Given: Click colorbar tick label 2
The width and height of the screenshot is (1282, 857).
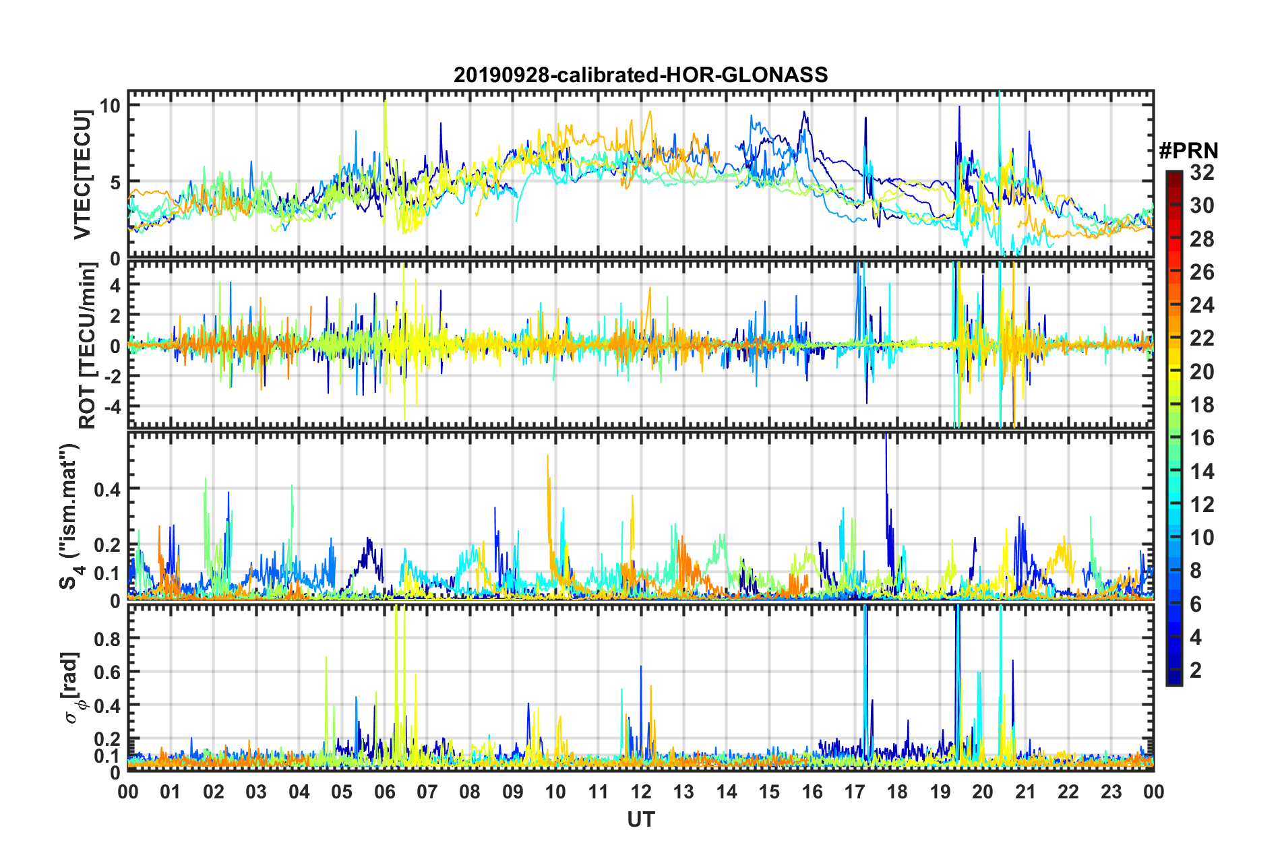Looking at the screenshot, I should point(1196,670).
